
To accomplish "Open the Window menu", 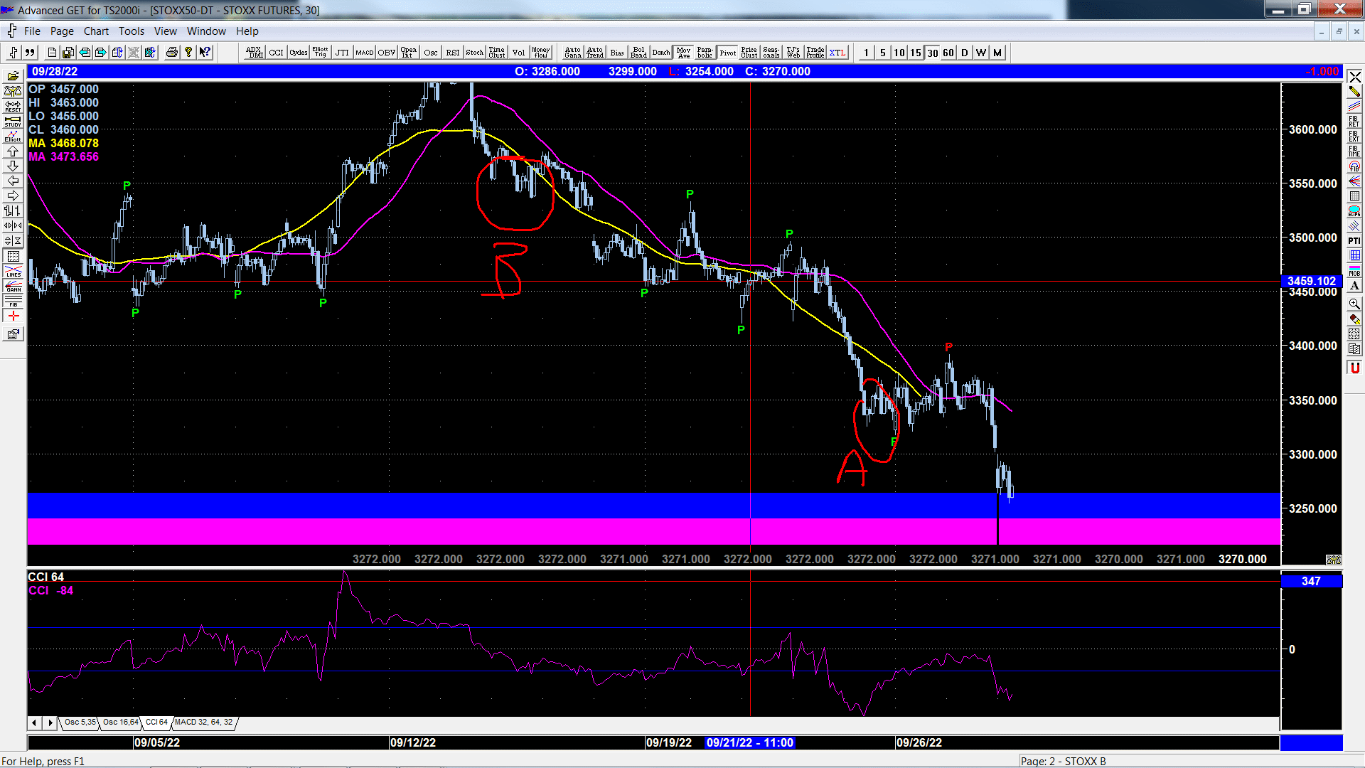I will (x=206, y=31).
